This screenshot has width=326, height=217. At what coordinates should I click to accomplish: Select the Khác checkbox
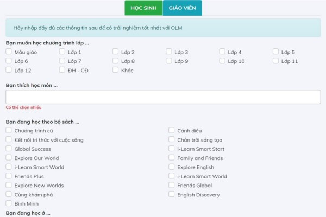(115, 70)
